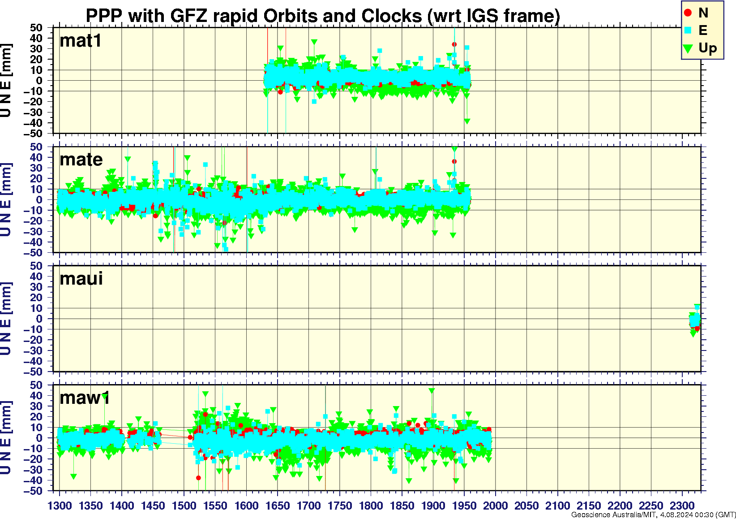Click x-axis tick label 1350
The height and width of the screenshot is (519, 736).
click(90, 506)
